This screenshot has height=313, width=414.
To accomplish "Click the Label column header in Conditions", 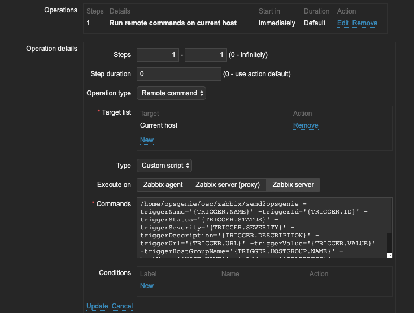I will coord(149,274).
